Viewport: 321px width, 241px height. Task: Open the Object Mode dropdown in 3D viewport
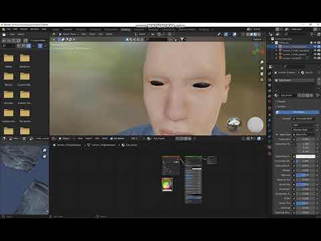[69, 34]
